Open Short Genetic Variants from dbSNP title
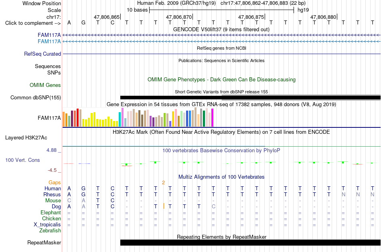Viewport: 381px width, 252px height. [x=221, y=92]
